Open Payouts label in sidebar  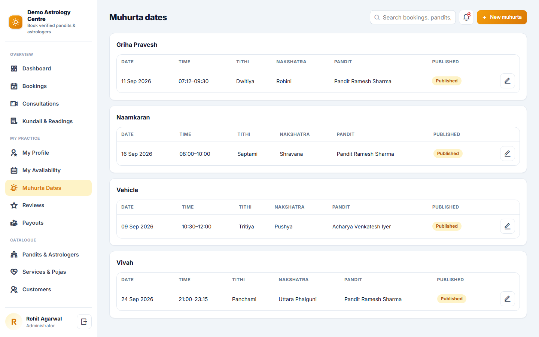point(33,223)
